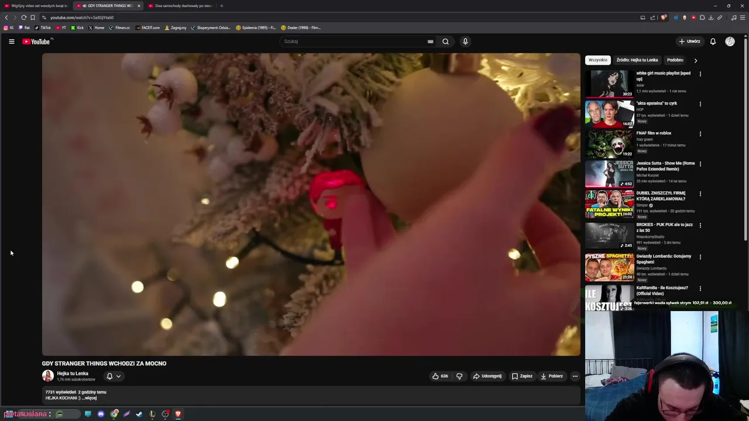Click the Udostępnij share button
The height and width of the screenshot is (421, 749).
[x=487, y=376]
